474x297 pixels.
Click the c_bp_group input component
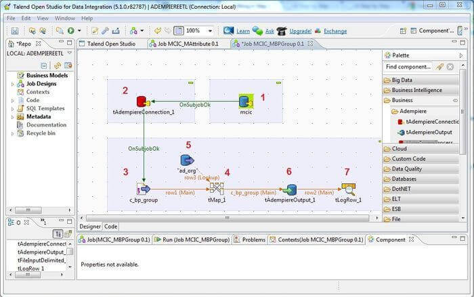coord(143,189)
